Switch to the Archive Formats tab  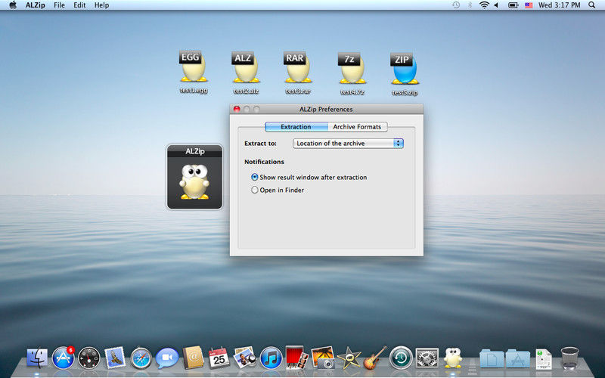[x=357, y=127]
